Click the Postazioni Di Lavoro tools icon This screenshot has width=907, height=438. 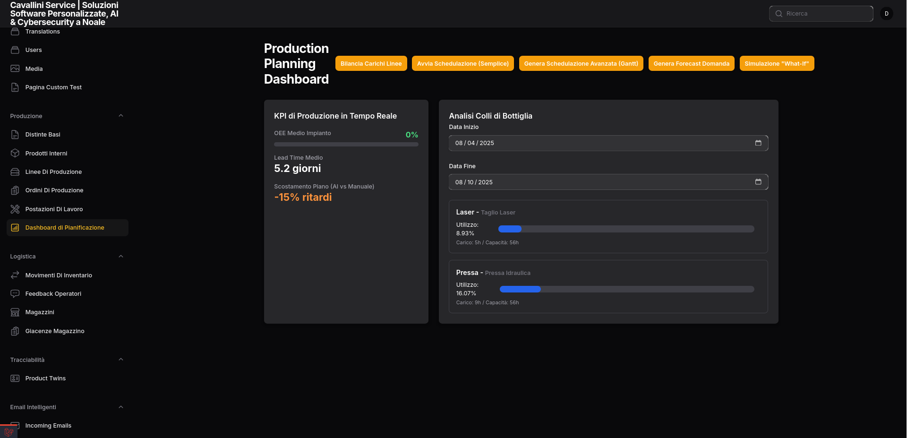point(15,209)
